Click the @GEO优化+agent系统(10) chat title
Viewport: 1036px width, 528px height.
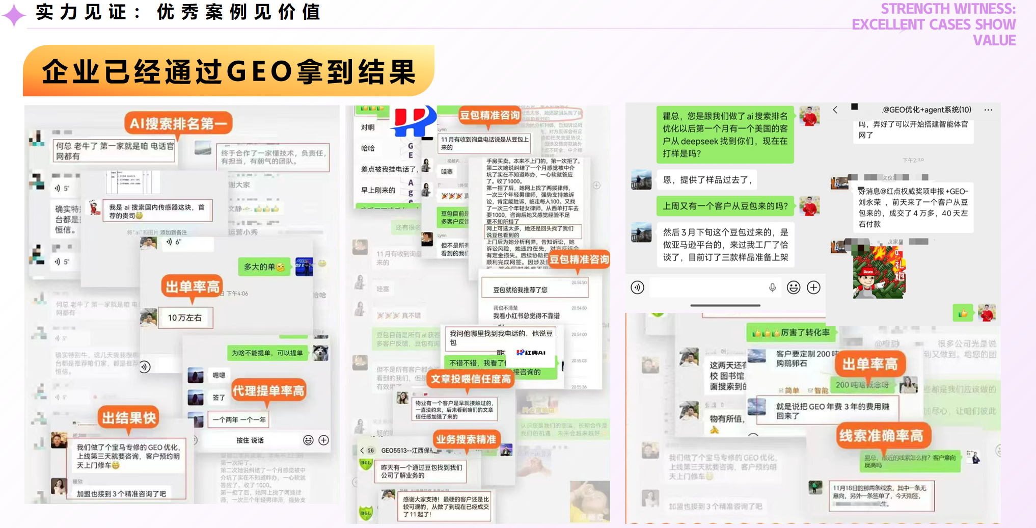coord(926,110)
